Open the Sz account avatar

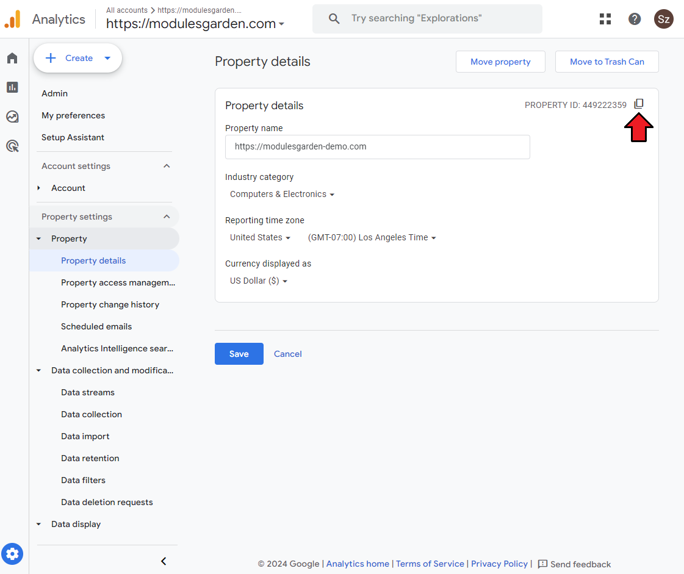click(x=663, y=19)
